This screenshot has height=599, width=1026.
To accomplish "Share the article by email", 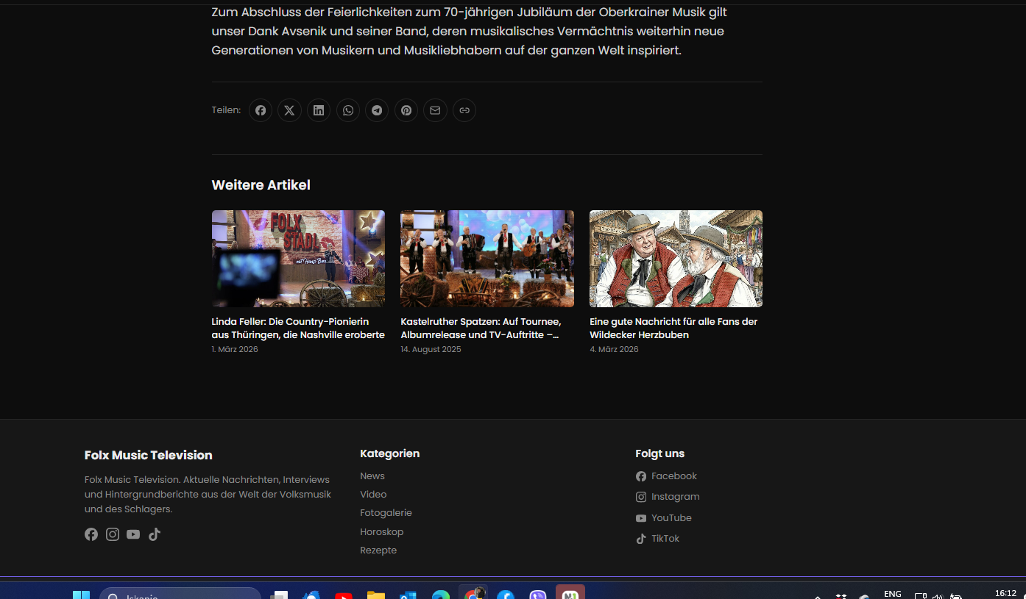I will 435,110.
